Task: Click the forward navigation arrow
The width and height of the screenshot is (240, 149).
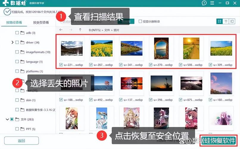Action: 71,30
